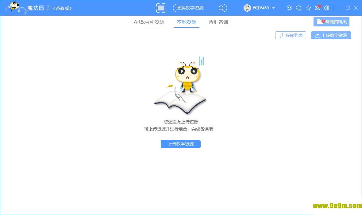This screenshot has width=362, height=215.
Task: Click the center 上传教学资源 button
Action: pos(181,144)
